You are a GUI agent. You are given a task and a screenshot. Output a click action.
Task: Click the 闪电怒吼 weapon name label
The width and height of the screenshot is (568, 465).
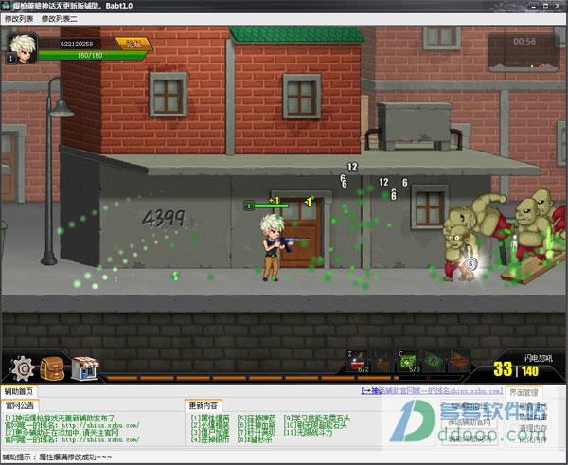(x=539, y=358)
